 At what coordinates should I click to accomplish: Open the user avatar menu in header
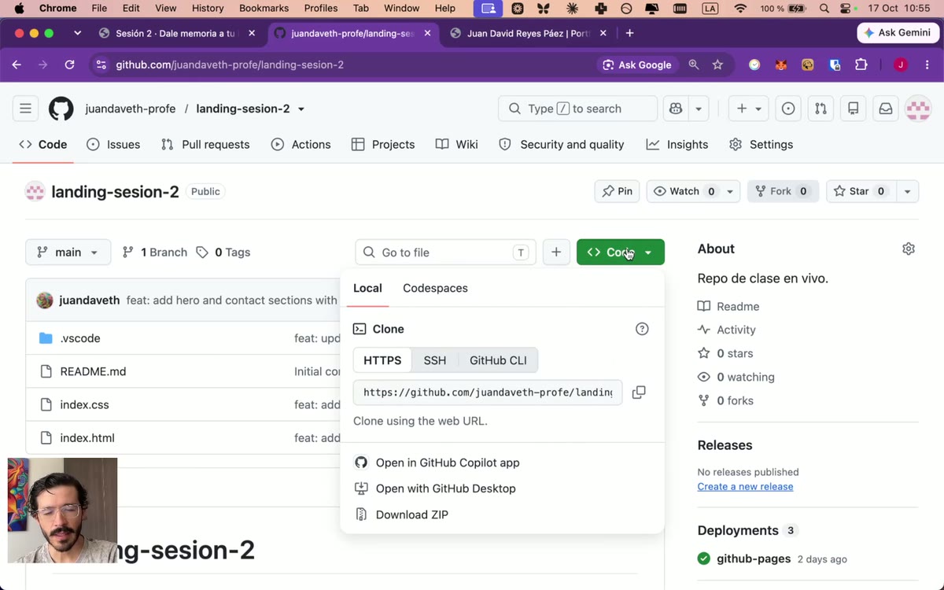pyautogui.click(x=918, y=109)
